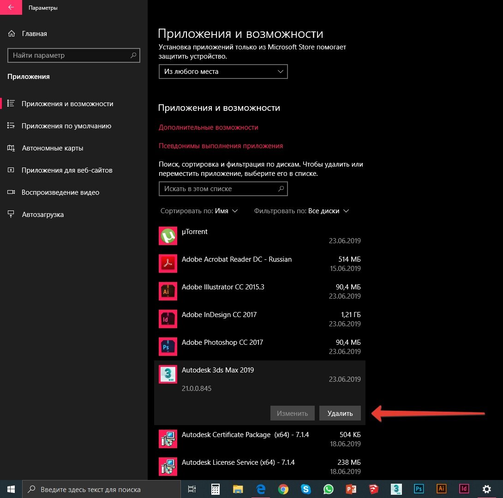Click Autodesk License Service (x64) - 7.1.4 name
Viewport: 503px width, 498px height.
238,462
